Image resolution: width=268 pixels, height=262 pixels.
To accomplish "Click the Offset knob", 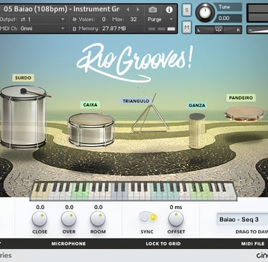I will pos(176,219).
